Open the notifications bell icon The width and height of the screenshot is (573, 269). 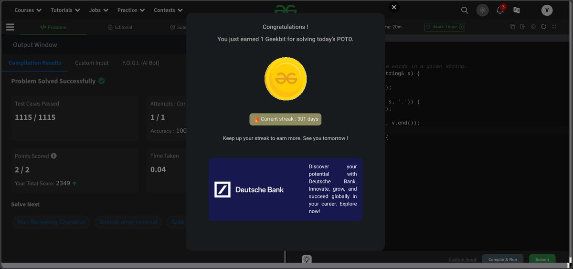click(500, 10)
